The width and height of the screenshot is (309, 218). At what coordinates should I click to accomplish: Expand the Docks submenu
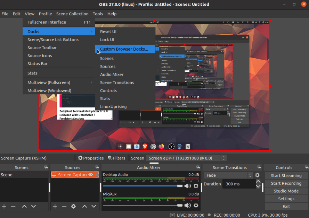click(59, 32)
